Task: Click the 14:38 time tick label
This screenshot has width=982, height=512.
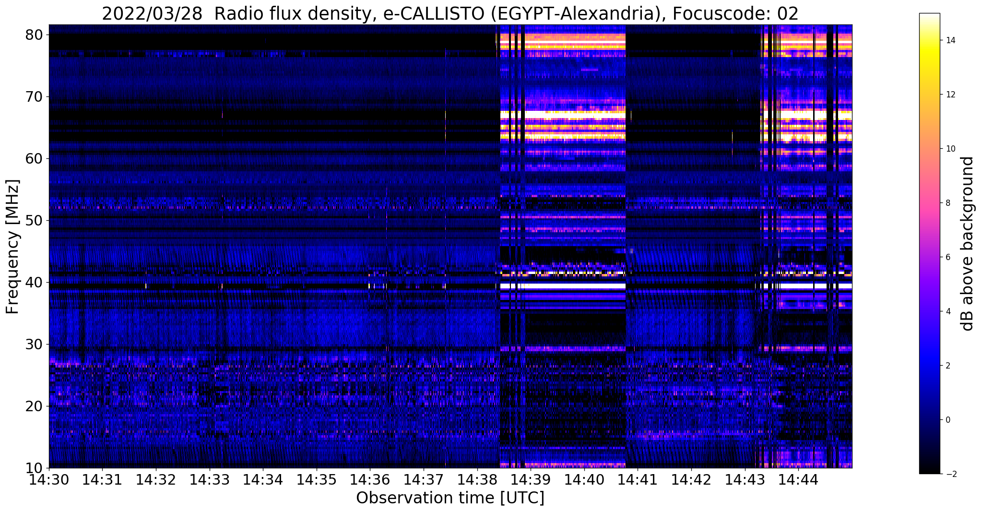Action: click(x=477, y=479)
